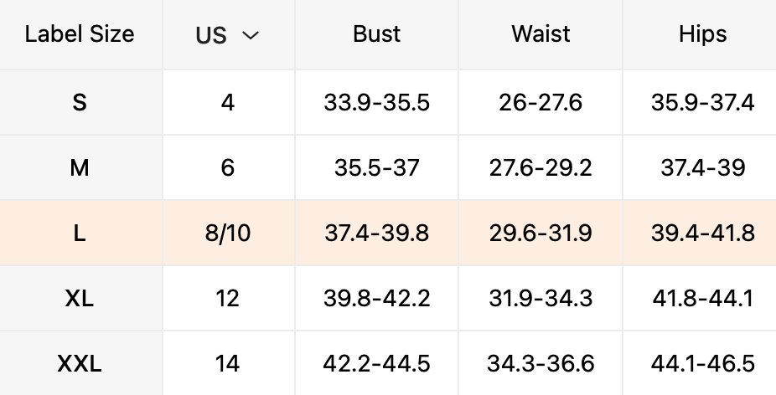Click waist measurement 26-27.6

pos(541,102)
